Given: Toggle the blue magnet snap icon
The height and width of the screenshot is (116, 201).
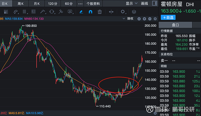Looking at the screenshot, I should [x=90, y=12].
